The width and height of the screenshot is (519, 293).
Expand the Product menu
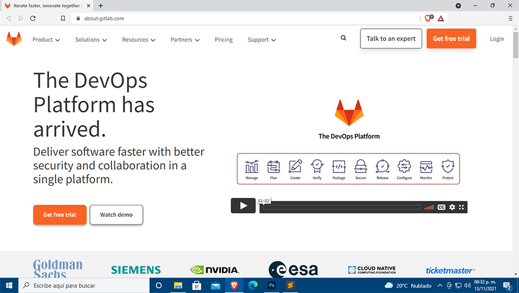(46, 39)
